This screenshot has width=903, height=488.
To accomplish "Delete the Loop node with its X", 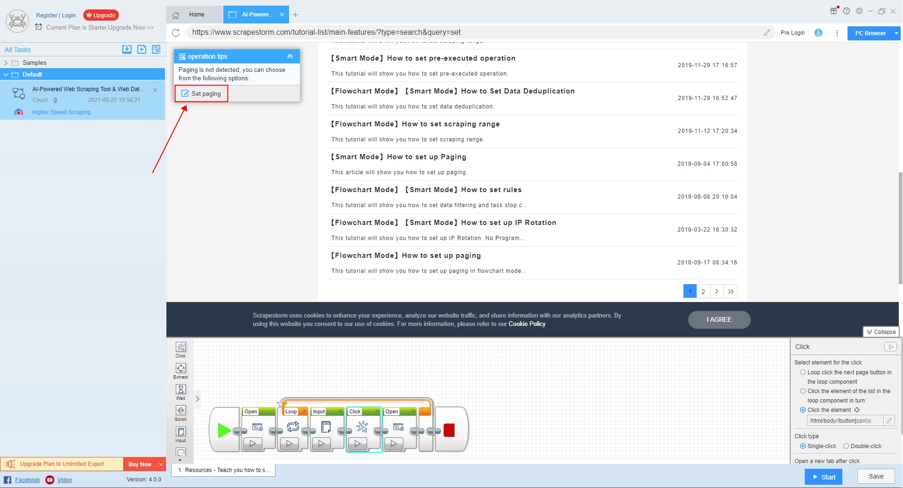I will (x=304, y=411).
